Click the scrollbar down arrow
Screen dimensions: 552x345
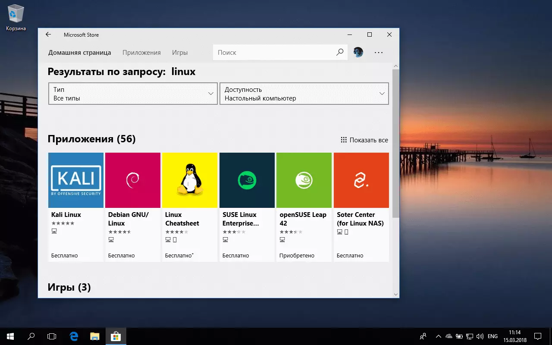[x=396, y=294]
